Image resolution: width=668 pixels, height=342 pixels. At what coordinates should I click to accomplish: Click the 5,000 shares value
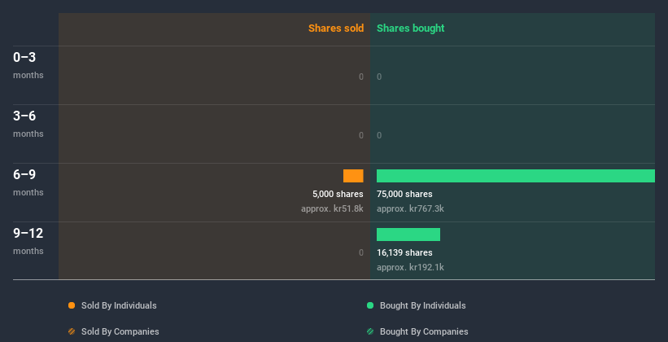(338, 194)
